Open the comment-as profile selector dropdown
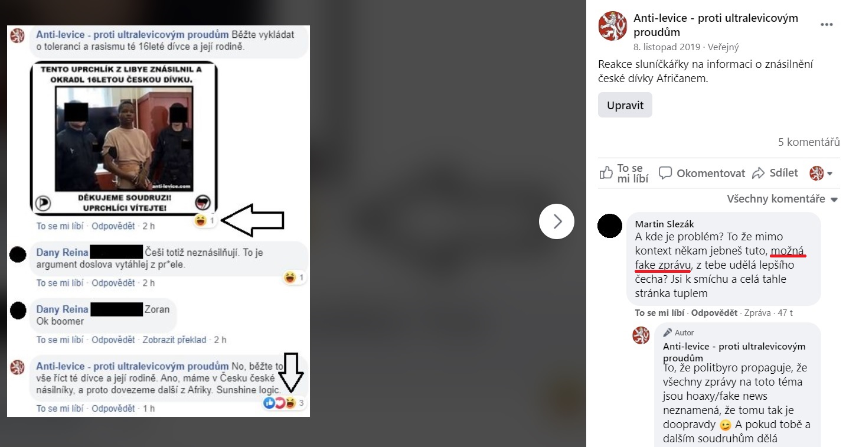Screen dimensions: 846x447 pos(821,173)
